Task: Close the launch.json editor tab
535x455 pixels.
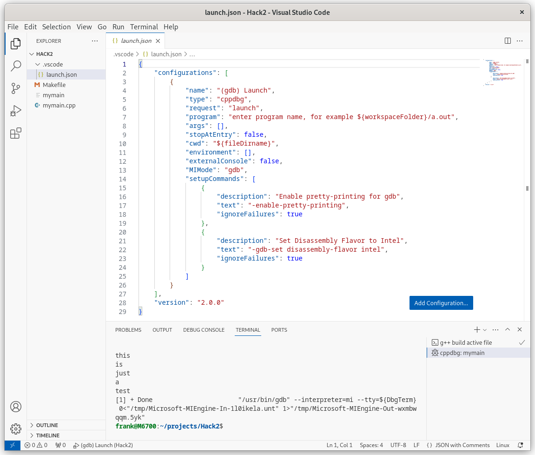Action: (x=158, y=41)
